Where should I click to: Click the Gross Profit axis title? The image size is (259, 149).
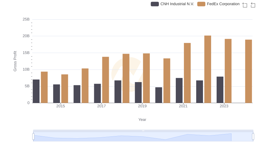tap(15, 61)
